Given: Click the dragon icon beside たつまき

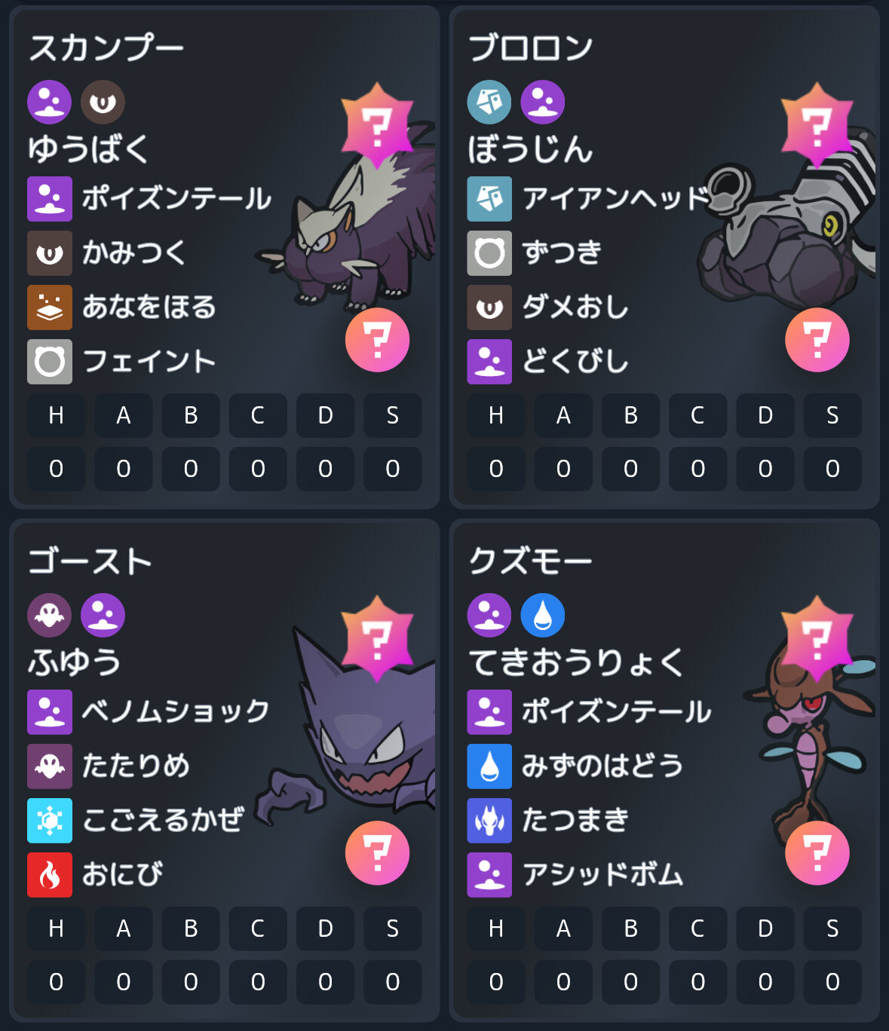Looking at the screenshot, I should click(489, 820).
